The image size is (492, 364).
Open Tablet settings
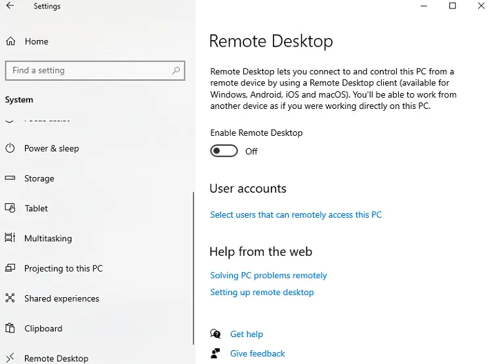[36, 209]
